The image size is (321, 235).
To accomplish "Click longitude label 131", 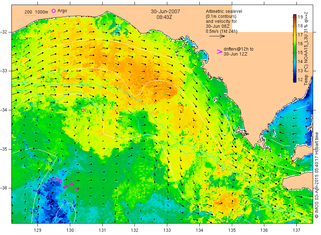I will click(x=102, y=230).
